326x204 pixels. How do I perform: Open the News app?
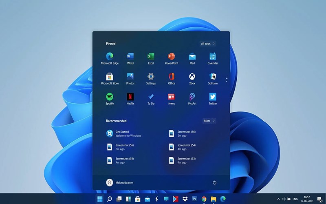[x=171, y=99]
